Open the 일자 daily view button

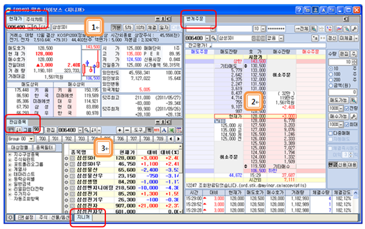(164, 28)
